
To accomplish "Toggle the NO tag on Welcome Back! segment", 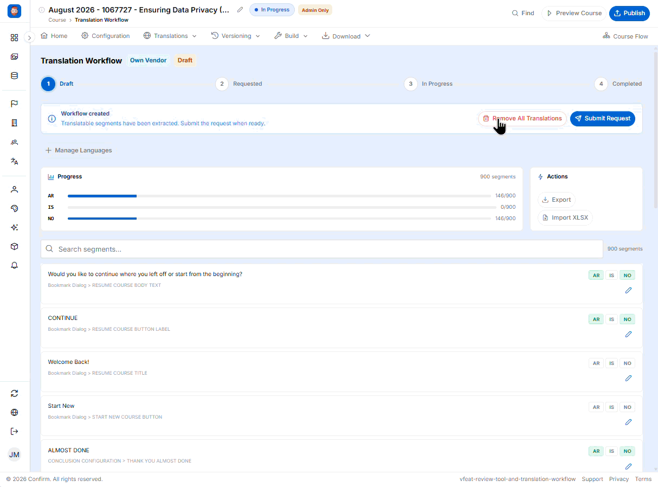I will click(x=627, y=363).
